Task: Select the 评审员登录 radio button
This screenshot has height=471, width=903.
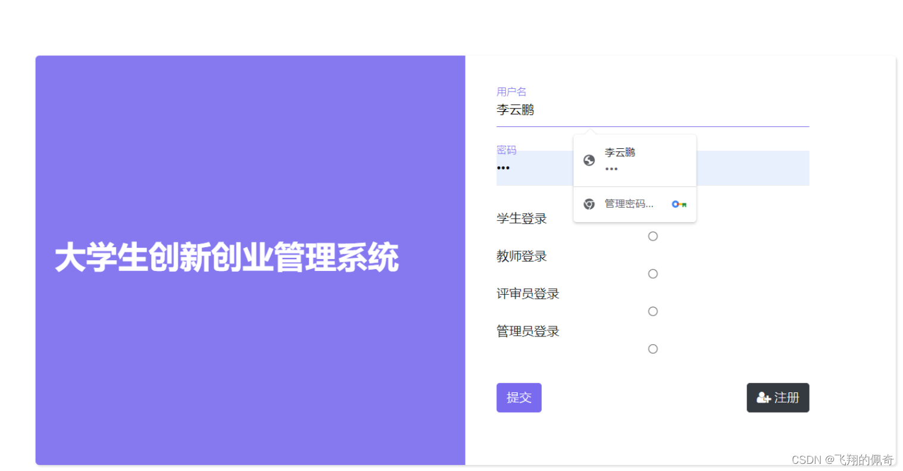Action: pos(653,311)
